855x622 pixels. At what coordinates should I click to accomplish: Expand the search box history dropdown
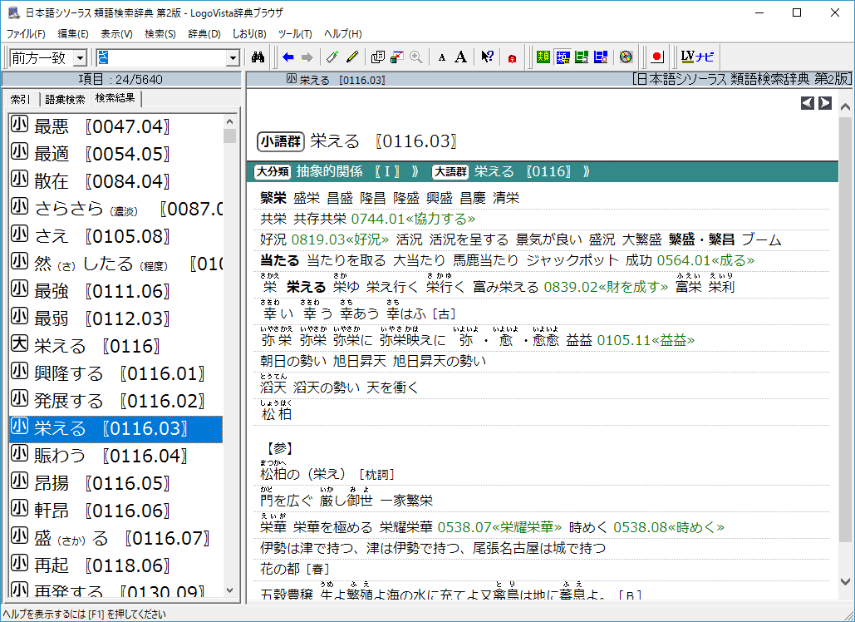click(233, 58)
